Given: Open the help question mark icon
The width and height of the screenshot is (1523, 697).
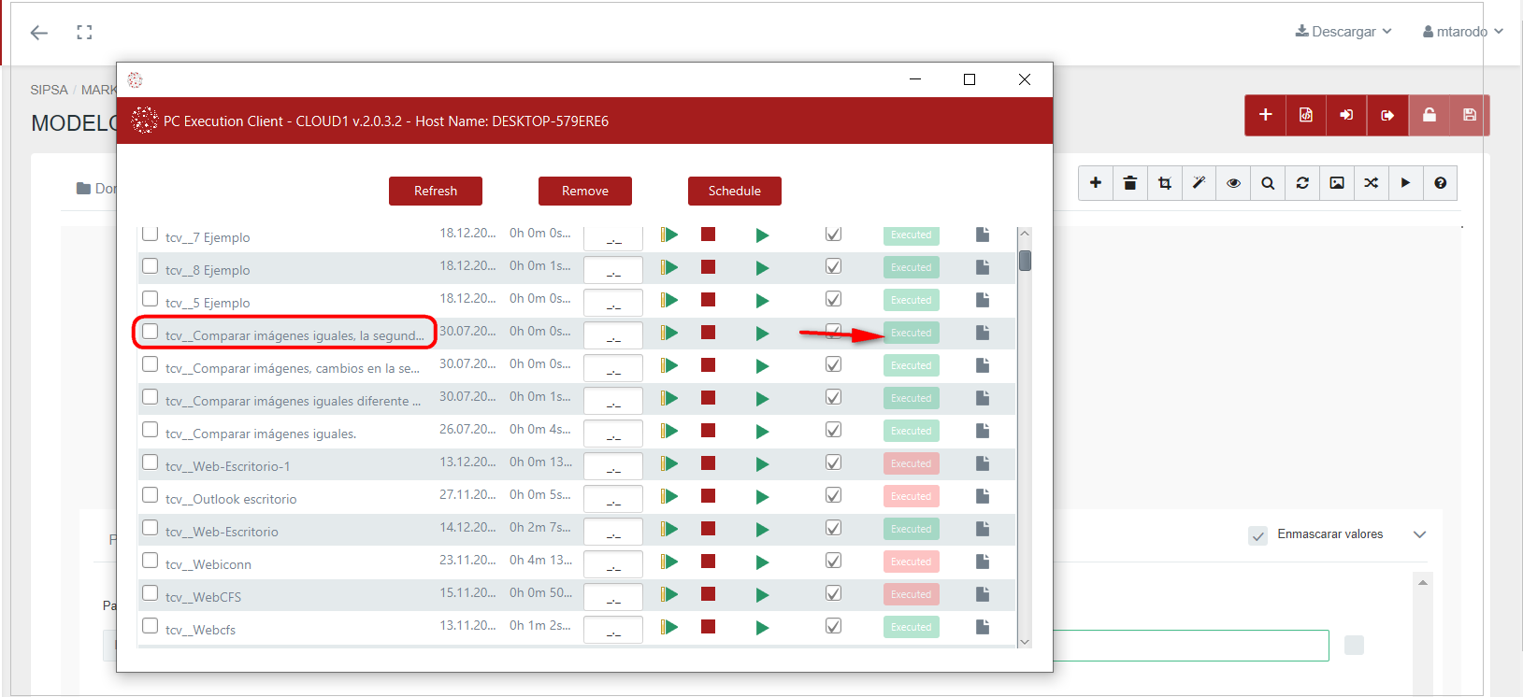Looking at the screenshot, I should (1440, 183).
